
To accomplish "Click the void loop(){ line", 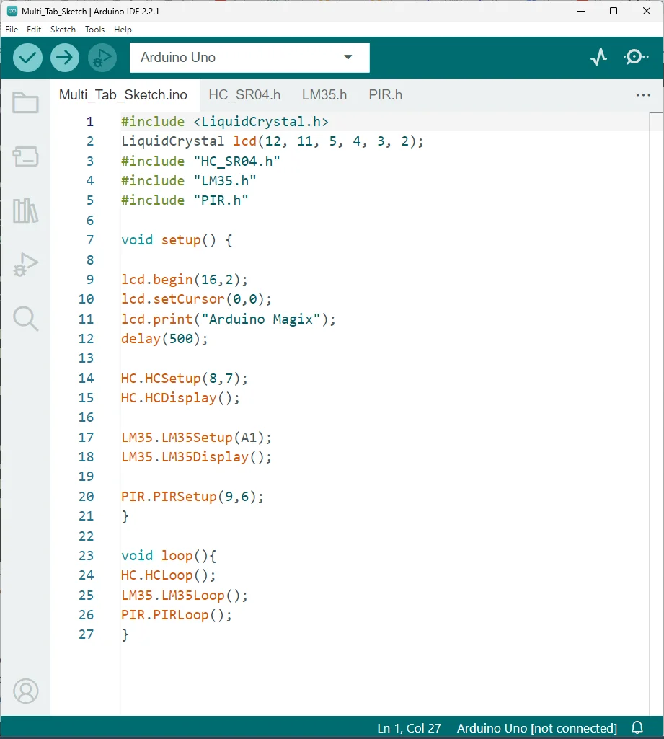I will (x=169, y=556).
